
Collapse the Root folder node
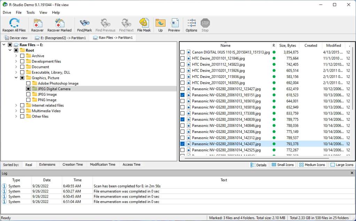10,50
